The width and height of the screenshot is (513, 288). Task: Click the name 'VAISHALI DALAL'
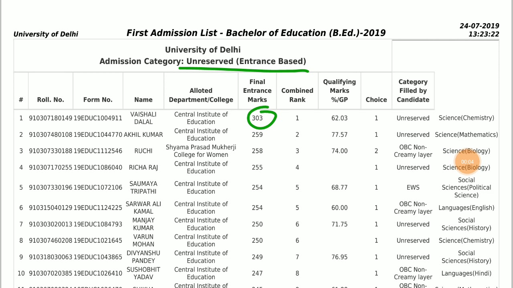[143, 118]
